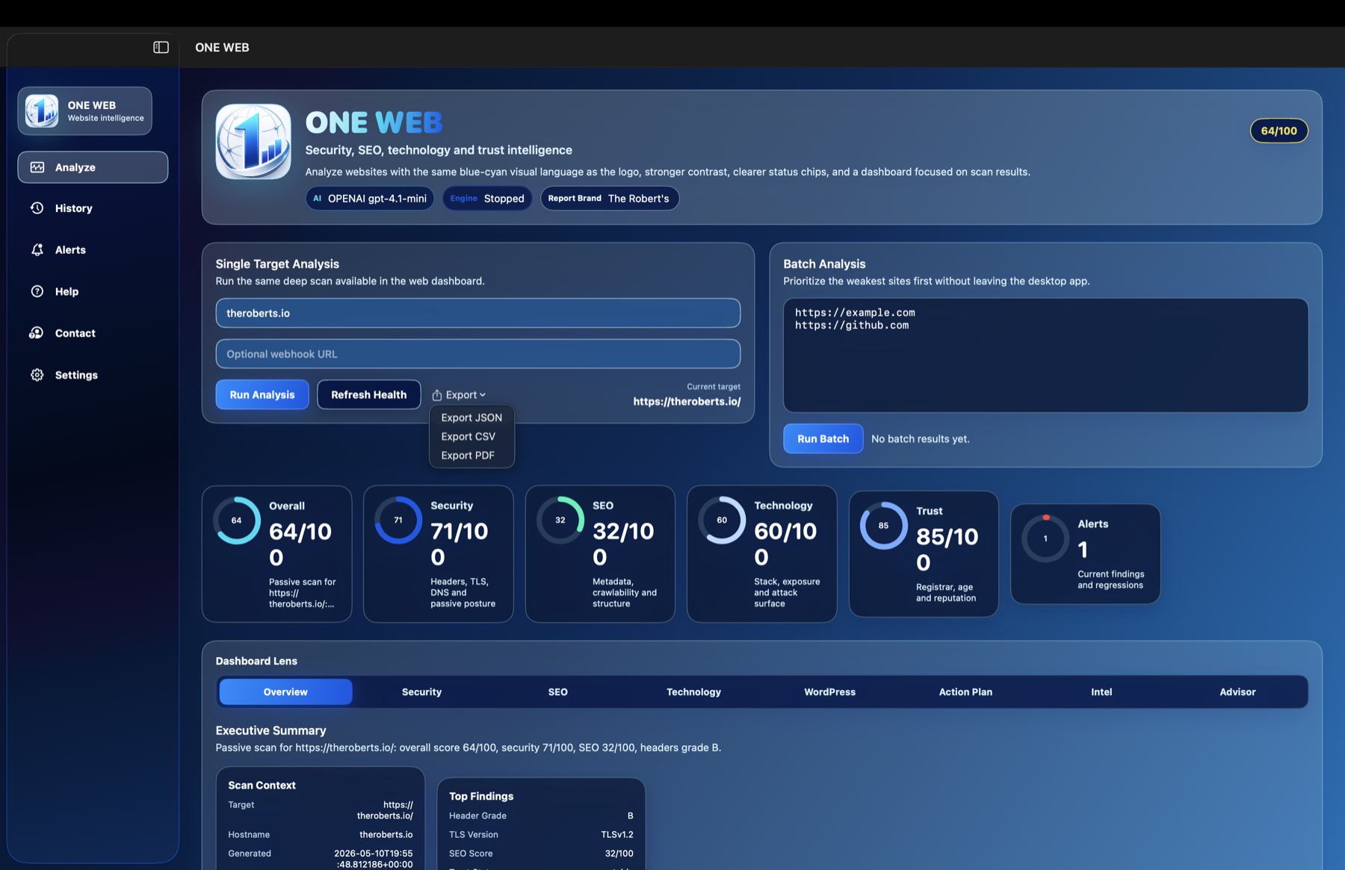Click the batch URLs text area
The height and width of the screenshot is (870, 1345).
pyautogui.click(x=1045, y=355)
